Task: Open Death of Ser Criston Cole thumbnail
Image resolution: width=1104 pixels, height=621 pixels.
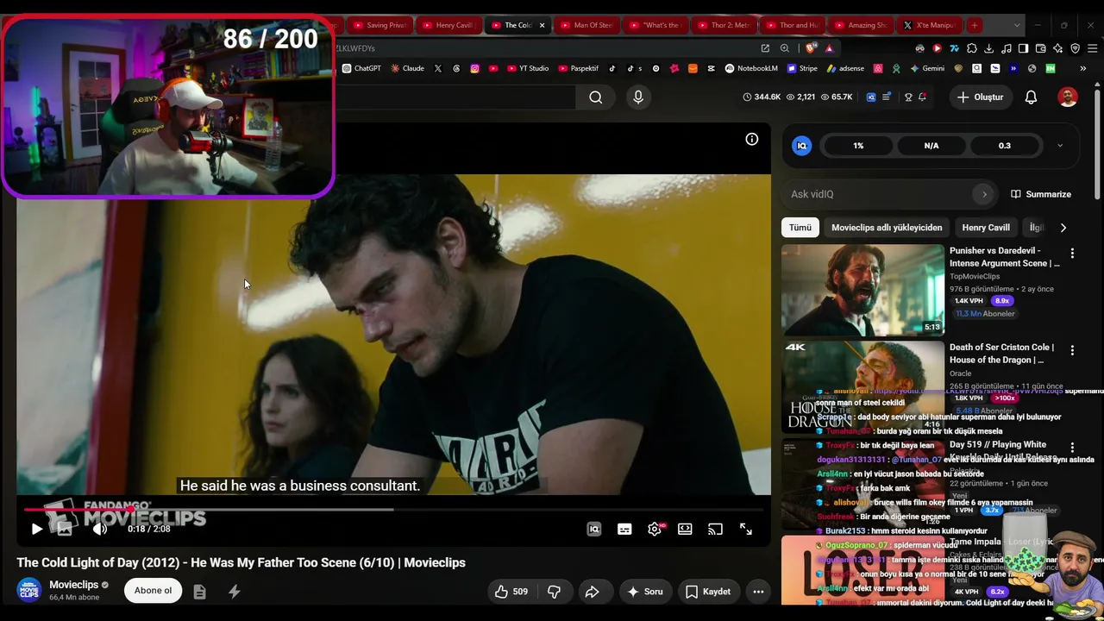Action: pos(862,386)
